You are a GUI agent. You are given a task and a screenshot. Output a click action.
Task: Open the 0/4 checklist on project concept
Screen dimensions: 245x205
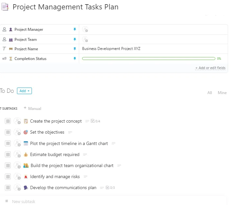click(95, 121)
